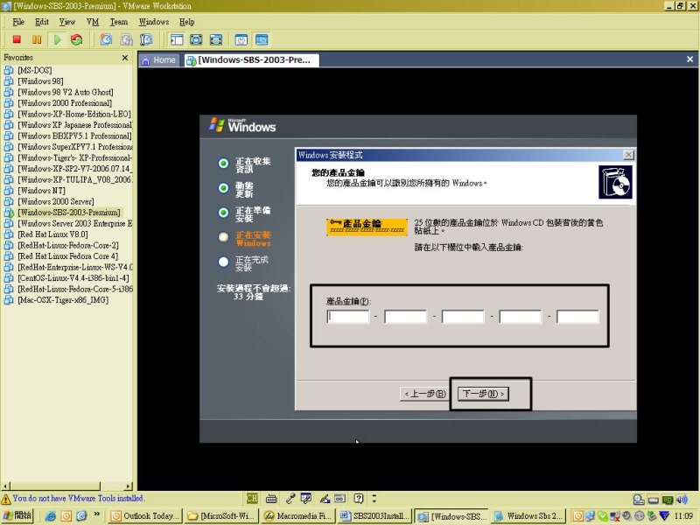Take a snapshot with the Snapshot icon

(106, 39)
